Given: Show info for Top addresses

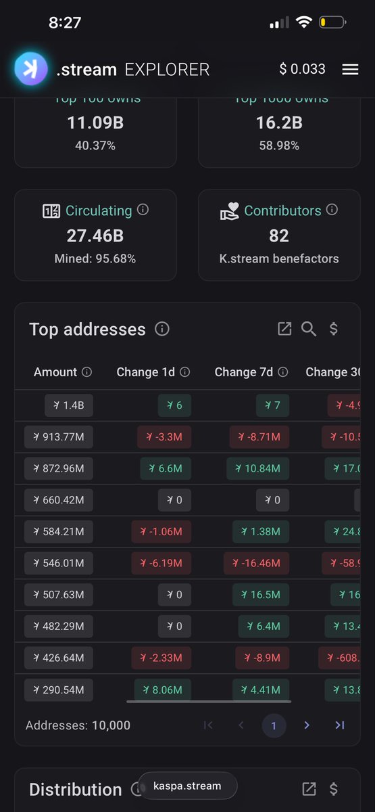Looking at the screenshot, I should [x=161, y=330].
